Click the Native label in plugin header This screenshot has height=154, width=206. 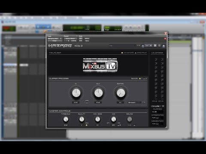(87, 41)
